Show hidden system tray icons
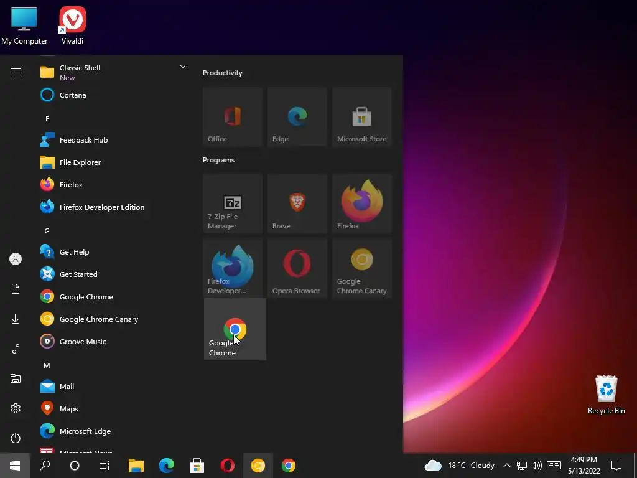Screen dimensions: 637x478 pos(506,466)
